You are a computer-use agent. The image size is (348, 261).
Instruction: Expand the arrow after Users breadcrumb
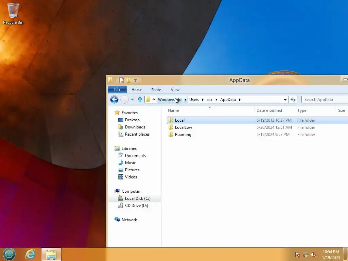coord(203,100)
